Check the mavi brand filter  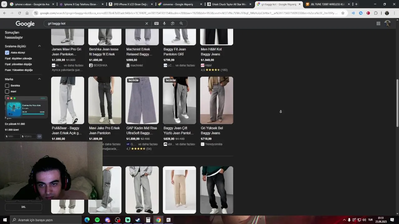coord(7,91)
